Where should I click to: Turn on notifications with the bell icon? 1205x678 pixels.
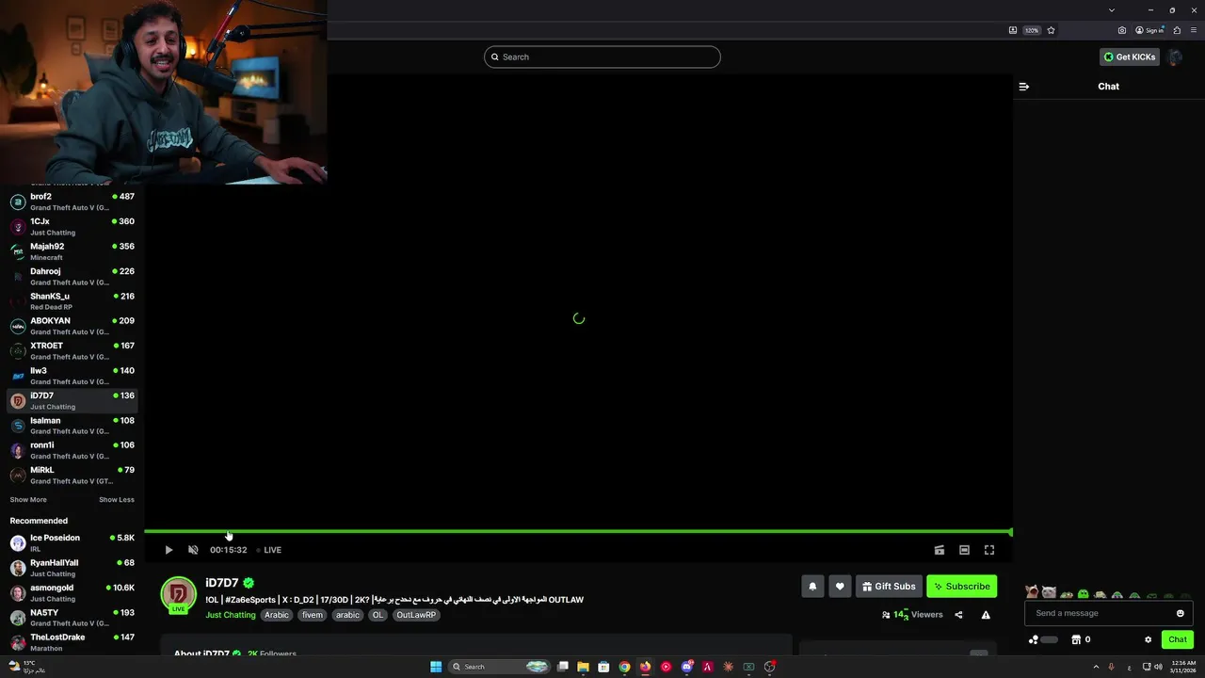pyautogui.click(x=812, y=587)
